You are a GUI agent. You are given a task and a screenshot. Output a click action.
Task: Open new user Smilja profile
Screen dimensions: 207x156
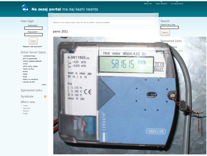25,113
